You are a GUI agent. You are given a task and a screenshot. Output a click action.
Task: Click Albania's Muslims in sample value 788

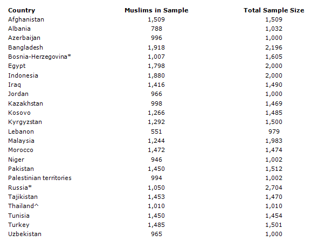coord(156,29)
